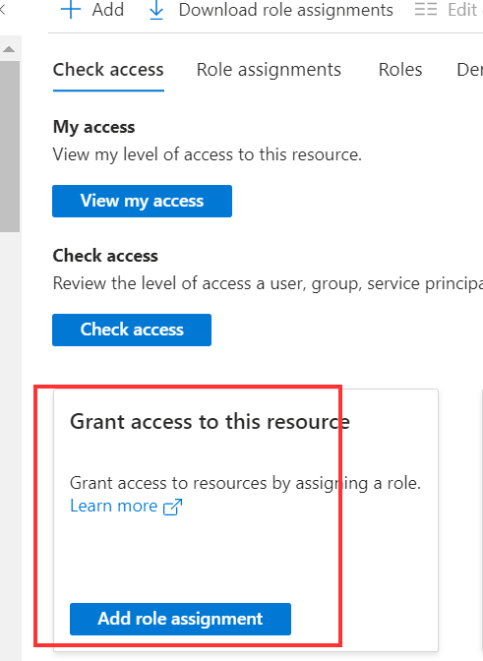Image resolution: width=483 pixels, height=661 pixels.
Task: Click the download arrow icon
Action: pos(156,10)
